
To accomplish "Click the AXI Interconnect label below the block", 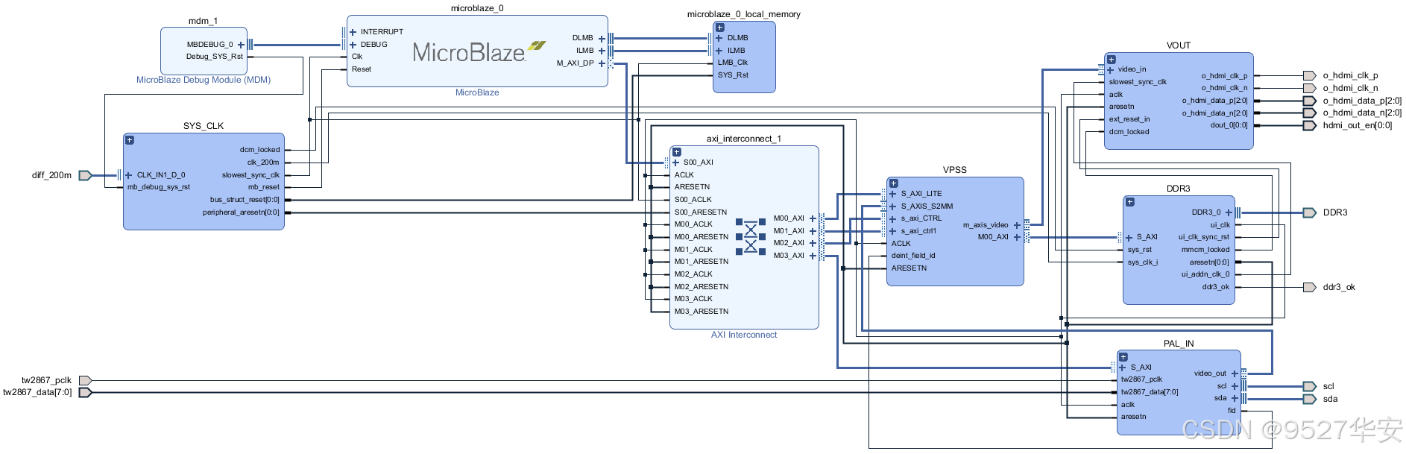I will [744, 335].
